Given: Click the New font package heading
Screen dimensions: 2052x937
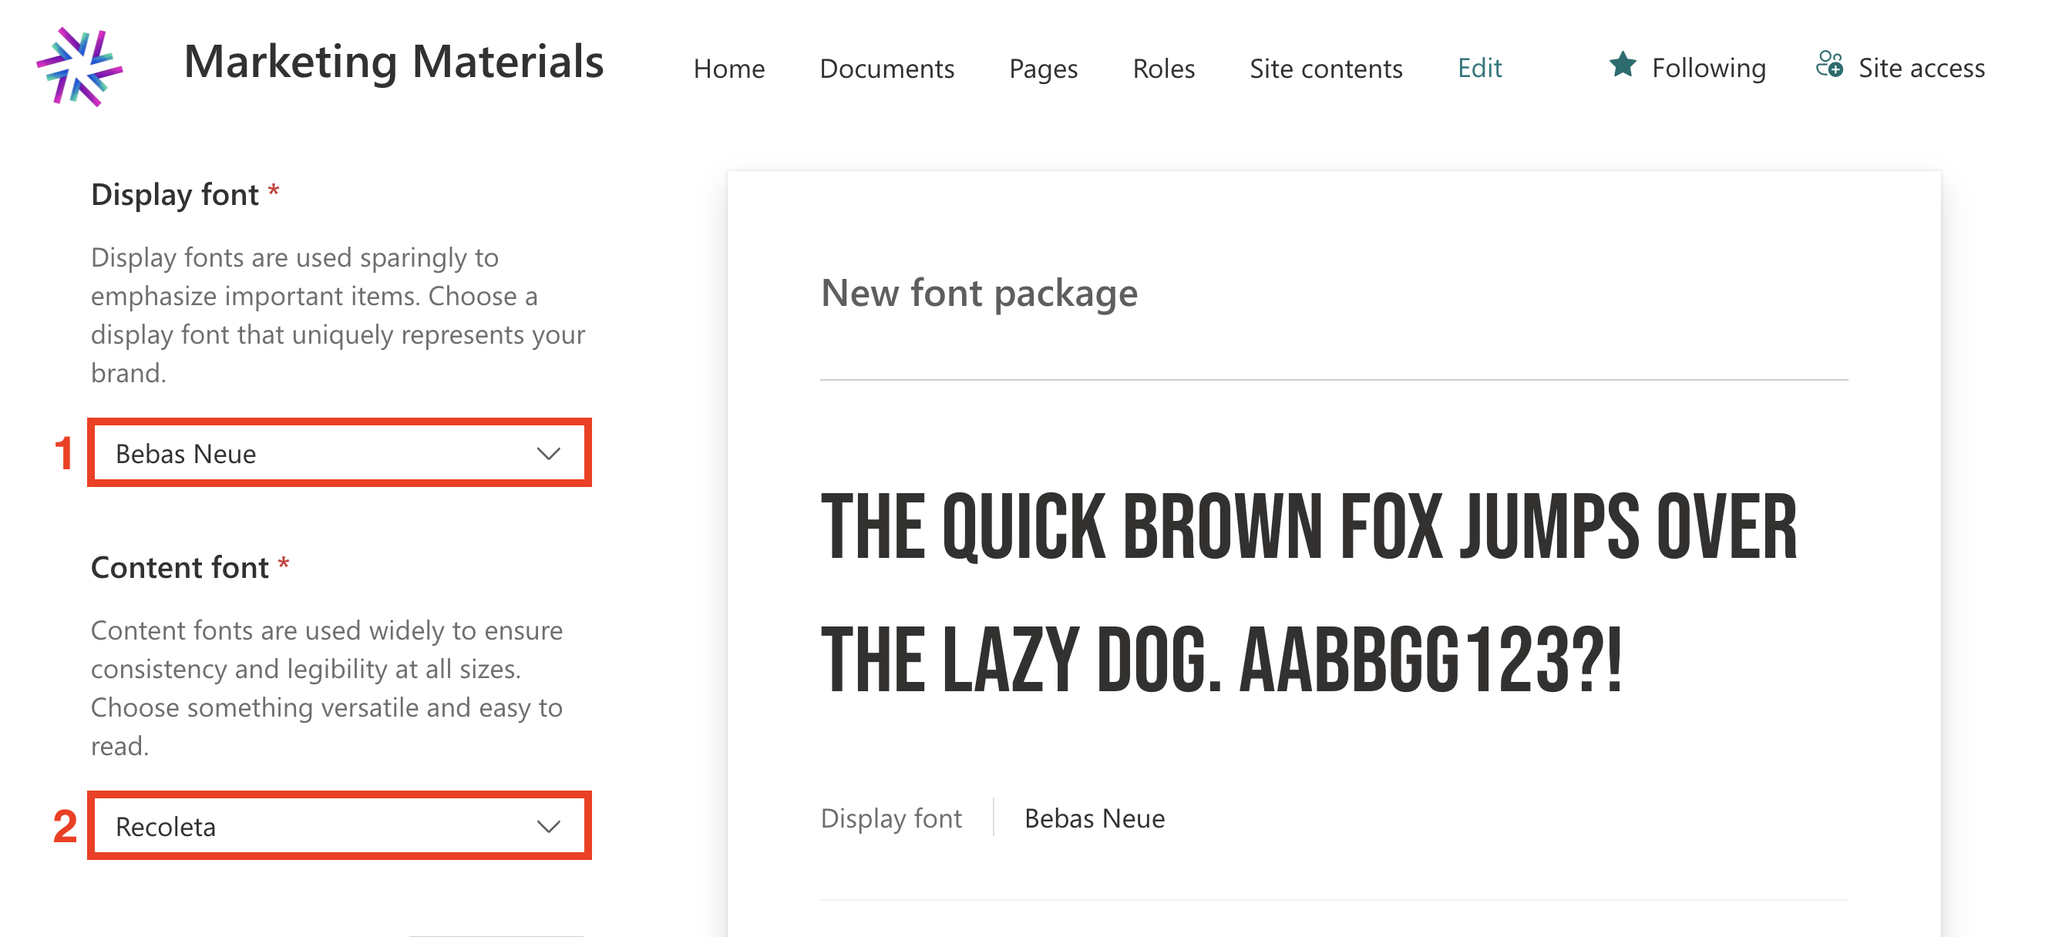Looking at the screenshot, I should coord(978,293).
